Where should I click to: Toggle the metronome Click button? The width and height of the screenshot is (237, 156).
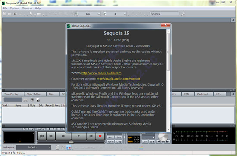[x=145, y=141]
